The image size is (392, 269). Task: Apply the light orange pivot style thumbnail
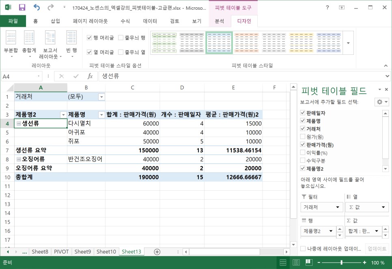[x=246, y=43]
